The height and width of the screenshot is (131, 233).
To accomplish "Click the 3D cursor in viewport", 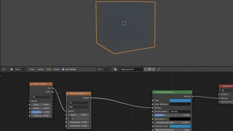I will (x=125, y=23).
